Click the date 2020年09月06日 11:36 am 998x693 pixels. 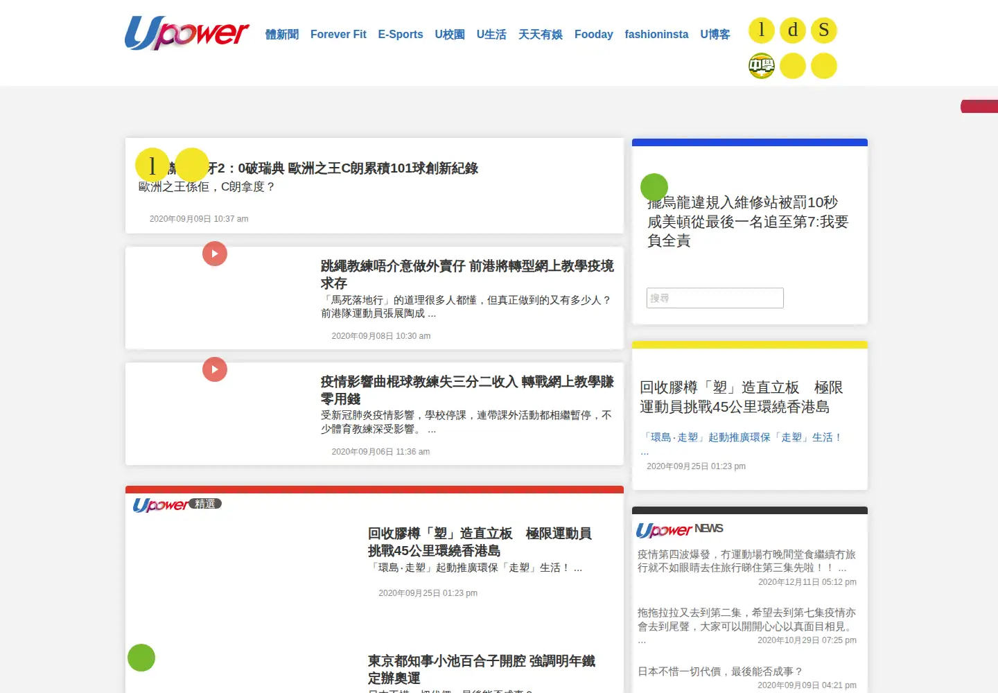(380, 452)
